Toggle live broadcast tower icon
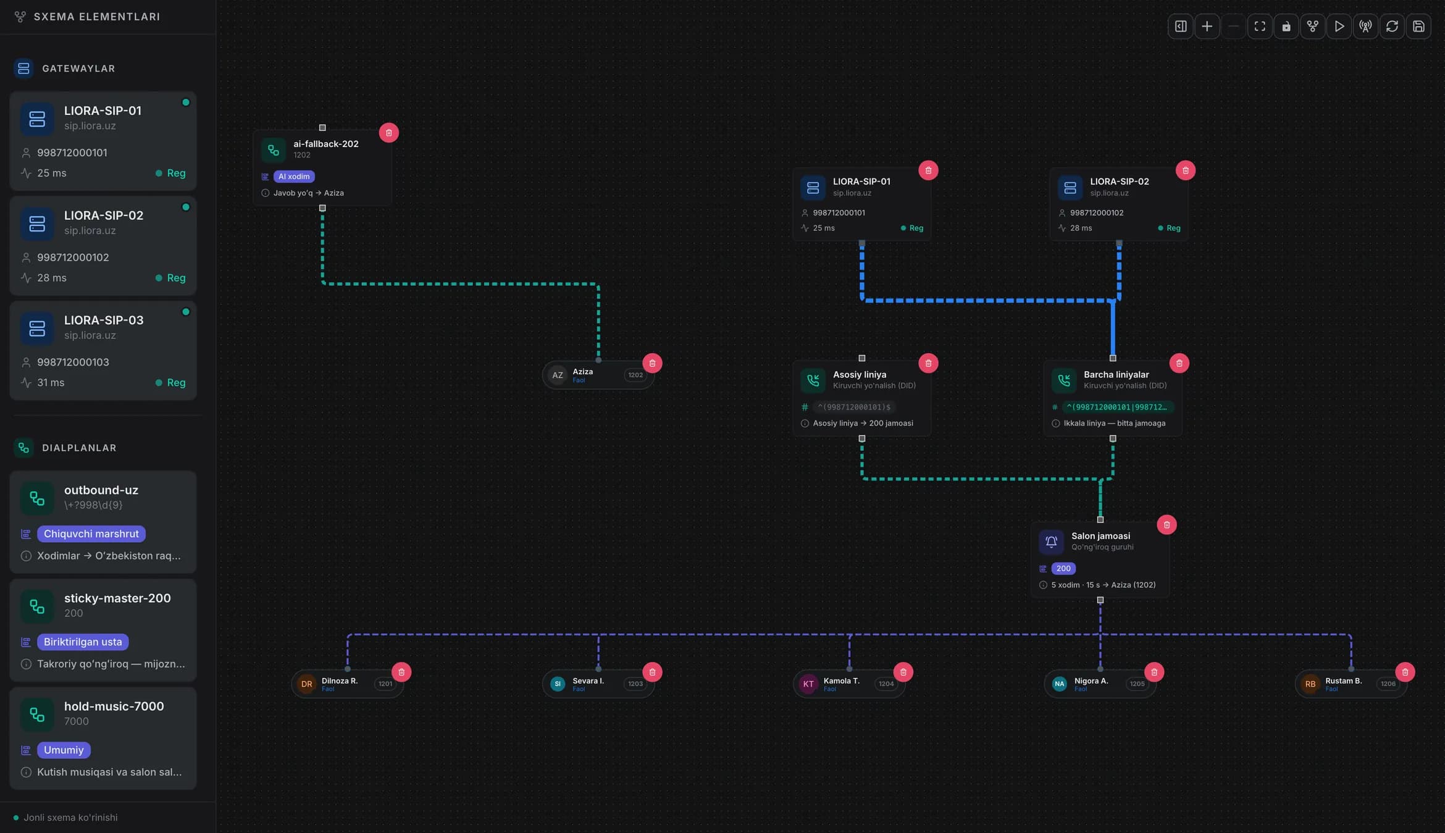 [x=1366, y=27]
